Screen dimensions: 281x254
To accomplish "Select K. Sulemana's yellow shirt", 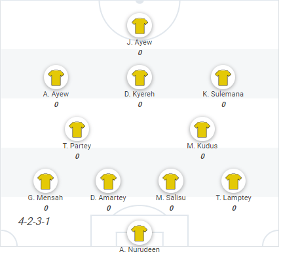I will [223, 77].
